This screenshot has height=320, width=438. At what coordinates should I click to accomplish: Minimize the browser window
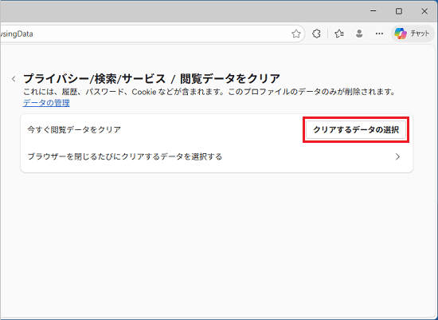point(373,11)
